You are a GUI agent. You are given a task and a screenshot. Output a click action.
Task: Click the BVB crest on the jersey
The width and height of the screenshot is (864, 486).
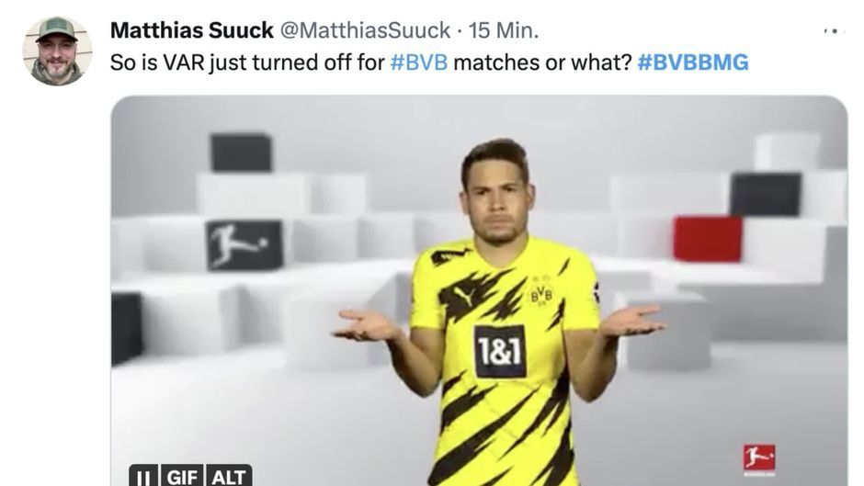540,295
